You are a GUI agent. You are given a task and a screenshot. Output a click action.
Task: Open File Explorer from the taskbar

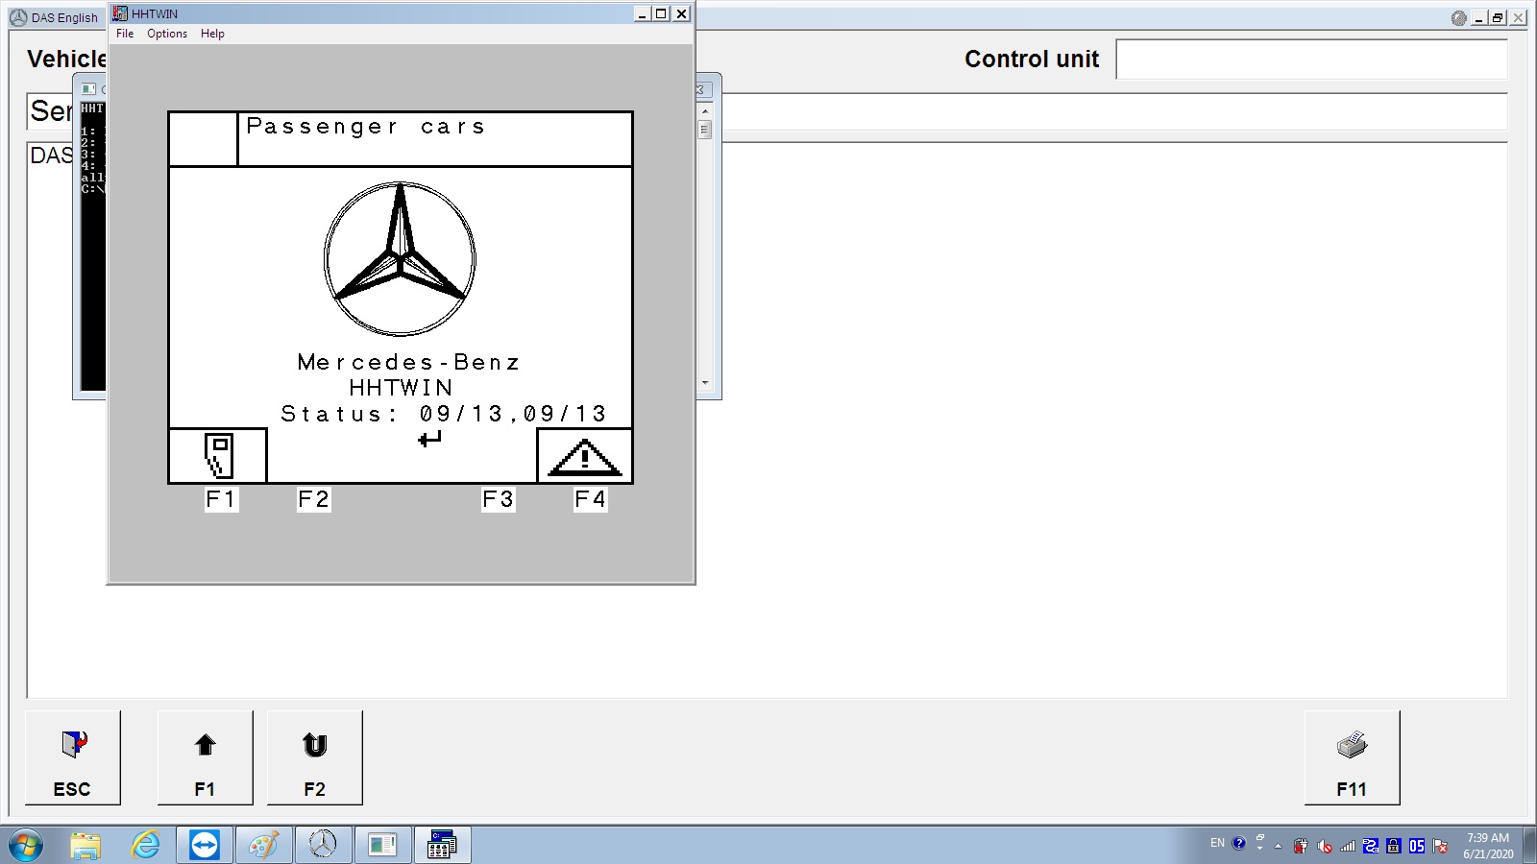click(85, 846)
